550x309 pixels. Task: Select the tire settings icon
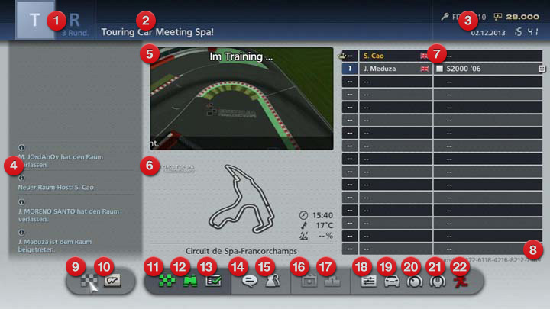tap(414, 280)
